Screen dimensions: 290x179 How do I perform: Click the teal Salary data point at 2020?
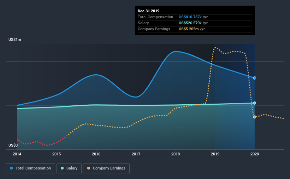click(255, 103)
